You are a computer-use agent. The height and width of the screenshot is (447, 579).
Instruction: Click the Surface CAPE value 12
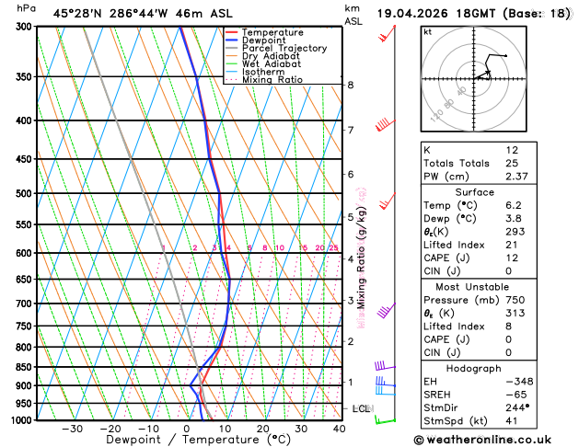click(512, 258)
